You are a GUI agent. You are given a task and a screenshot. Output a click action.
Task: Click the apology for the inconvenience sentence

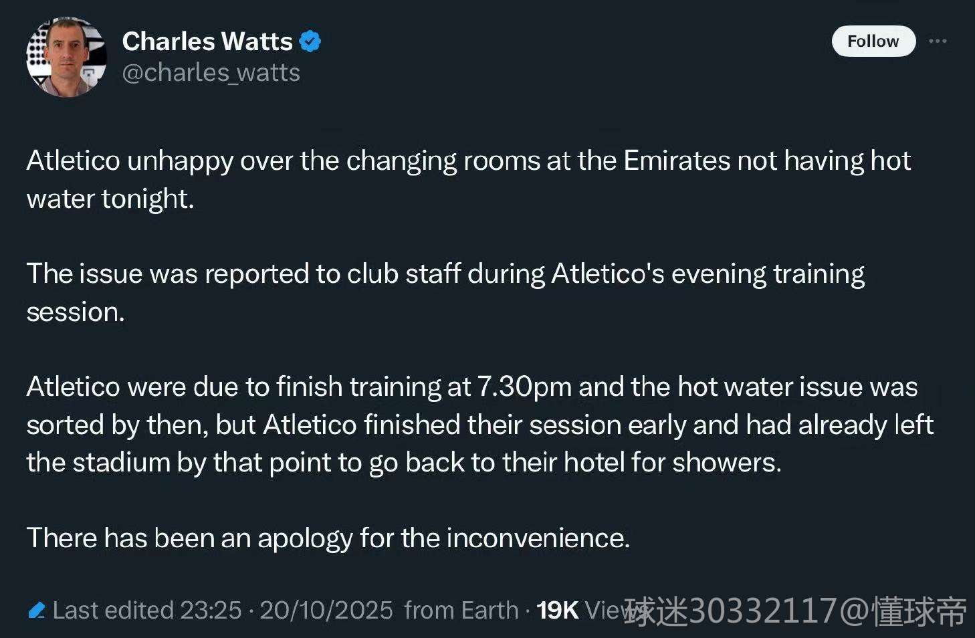coord(328,538)
